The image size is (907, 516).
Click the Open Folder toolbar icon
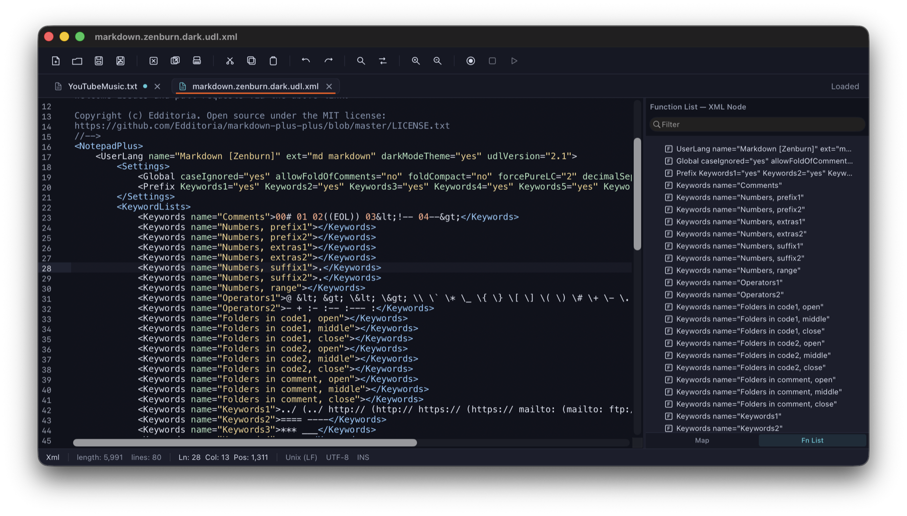pos(77,61)
